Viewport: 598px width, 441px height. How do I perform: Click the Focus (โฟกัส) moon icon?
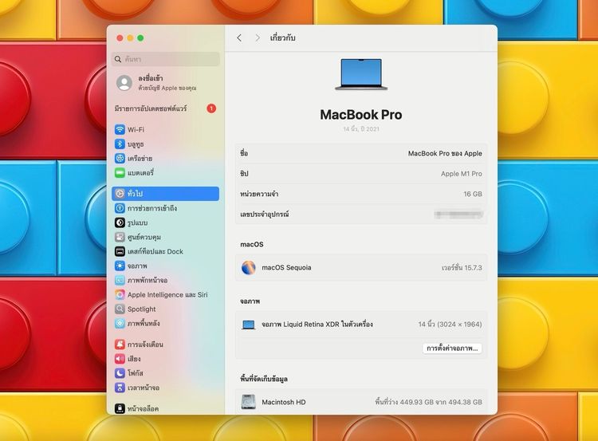tap(120, 373)
